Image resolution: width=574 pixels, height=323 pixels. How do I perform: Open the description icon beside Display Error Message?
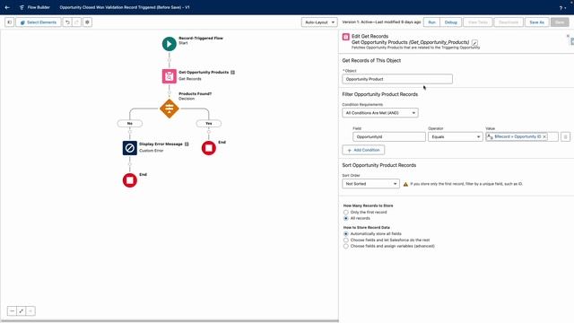point(187,144)
